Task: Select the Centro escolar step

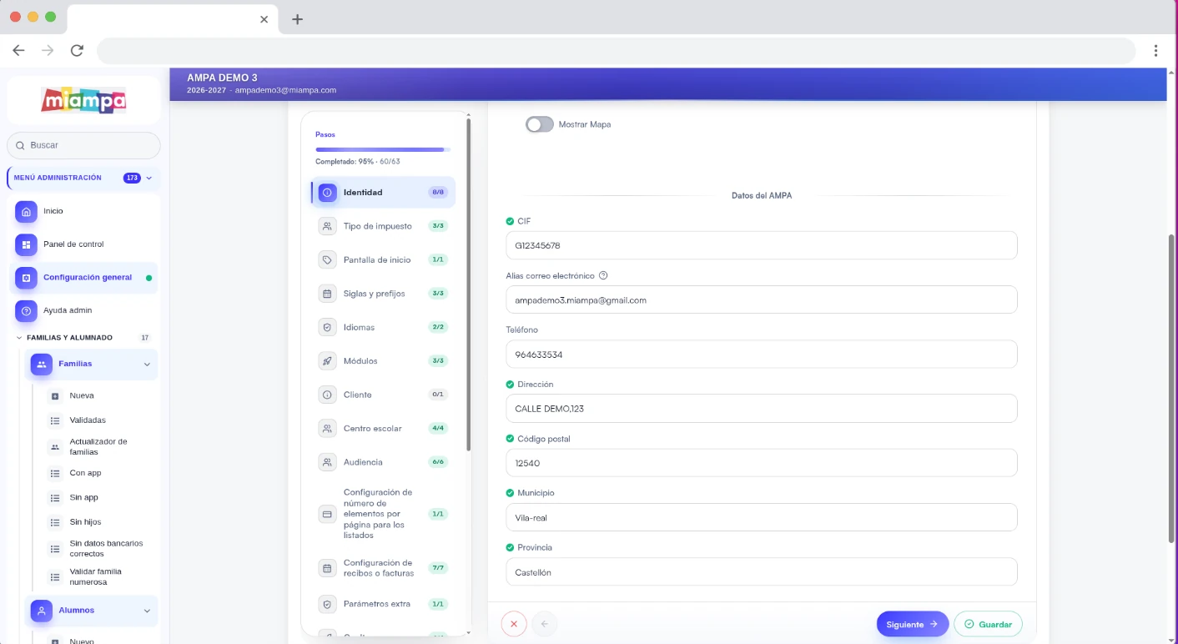Action: click(384, 429)
